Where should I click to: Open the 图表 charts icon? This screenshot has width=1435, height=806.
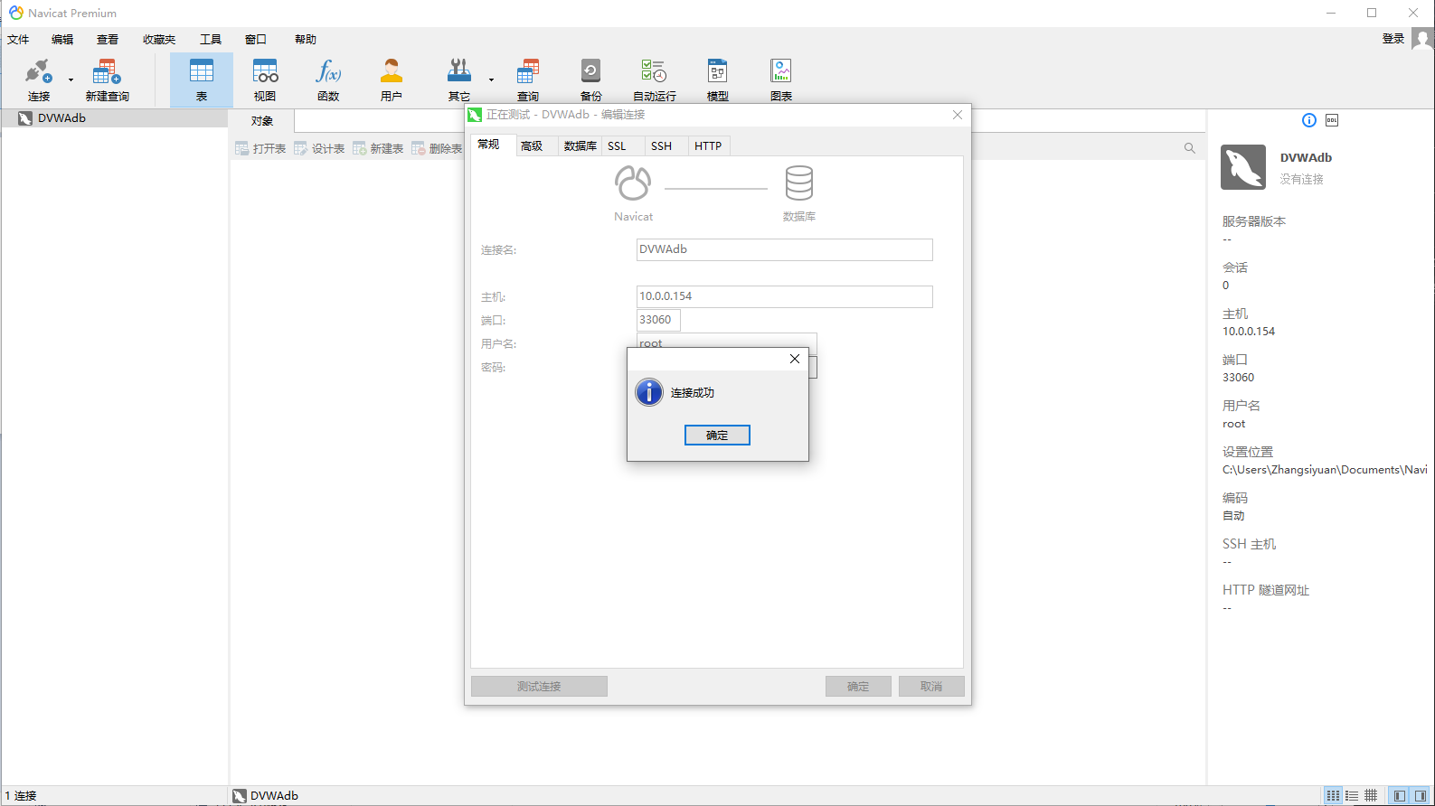(781, 80)
